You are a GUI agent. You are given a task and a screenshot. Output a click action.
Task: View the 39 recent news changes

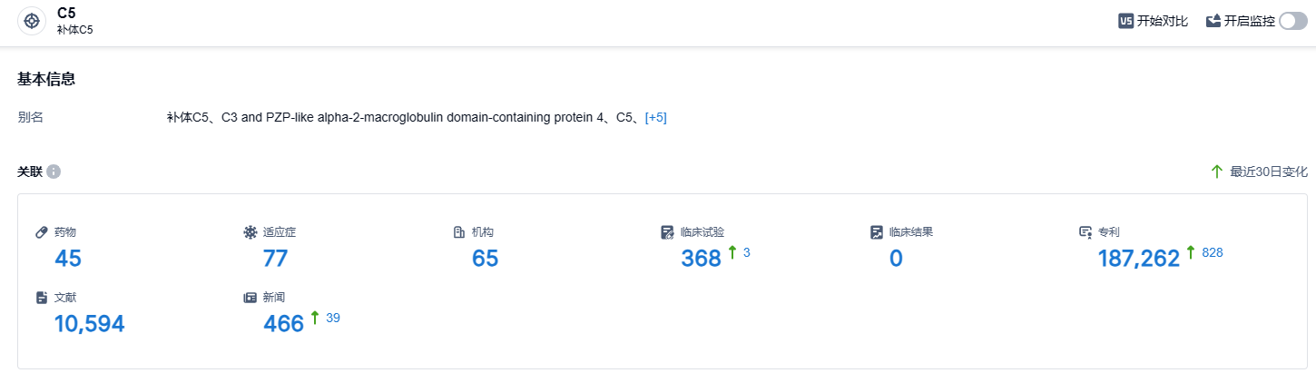coord(332,318)
